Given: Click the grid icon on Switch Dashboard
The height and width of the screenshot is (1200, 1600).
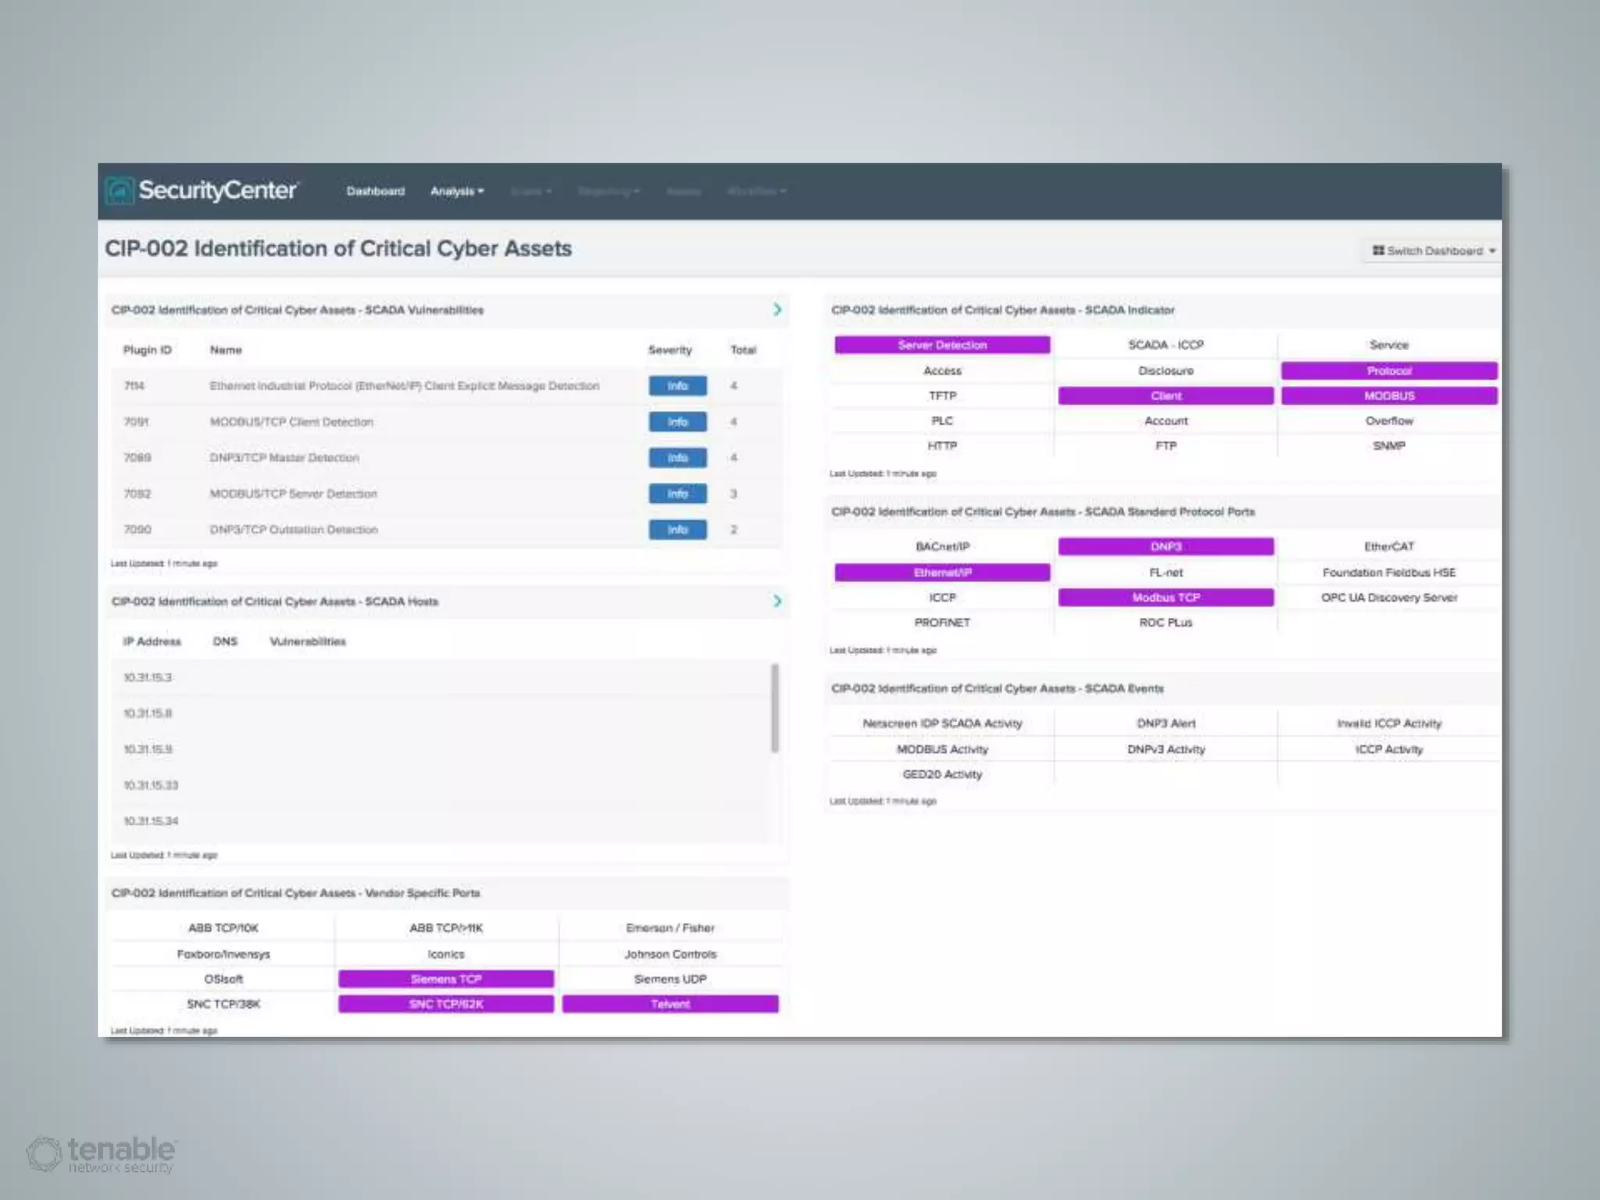Looking at the screenshot, I should coord(1378,251).
